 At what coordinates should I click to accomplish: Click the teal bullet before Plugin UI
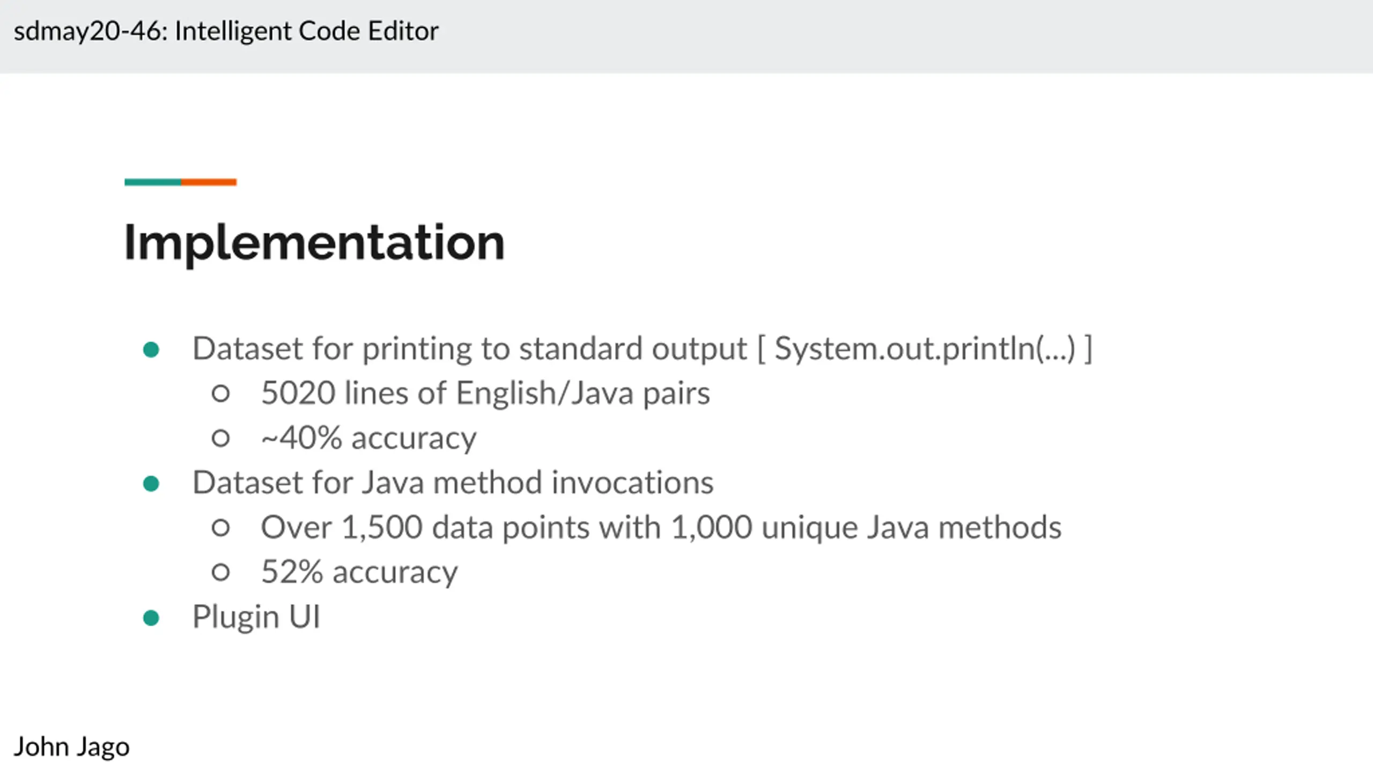click(x=151, y=618)
